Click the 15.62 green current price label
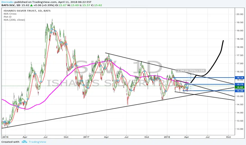The width and height of the screenshot is (246, 145). [240, 87]
